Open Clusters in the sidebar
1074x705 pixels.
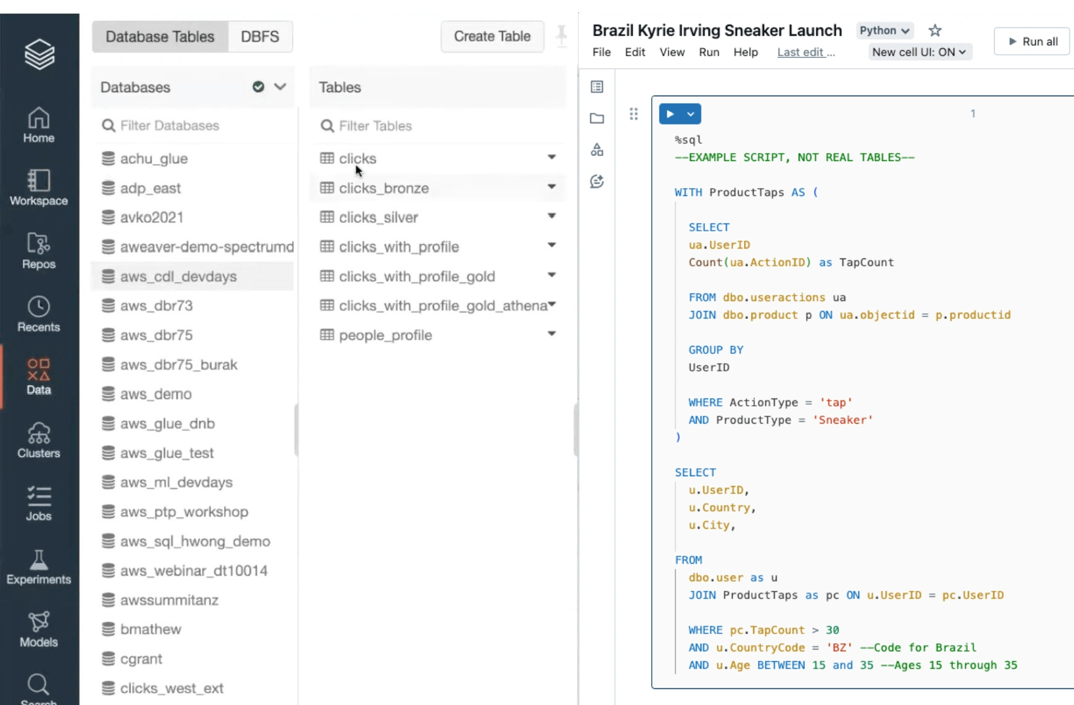39,440
